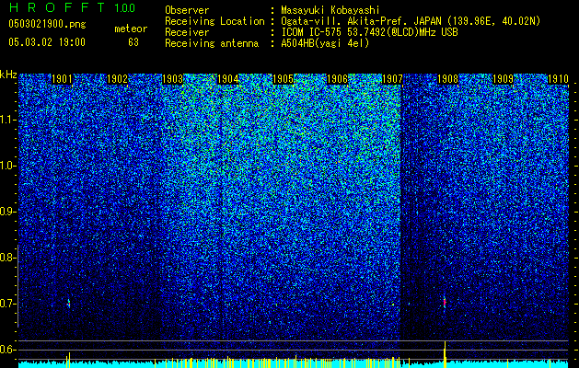
Task: Click the HROFFT title text
Action: pos(56,7)
